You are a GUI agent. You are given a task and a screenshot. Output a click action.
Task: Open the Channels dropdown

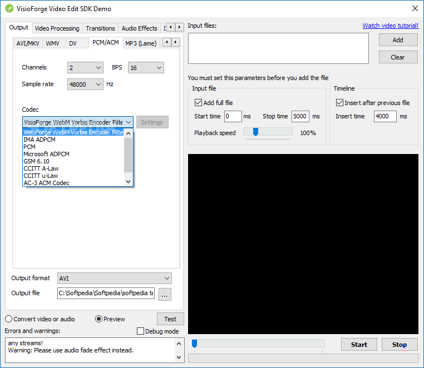click(x=85, y=68)
